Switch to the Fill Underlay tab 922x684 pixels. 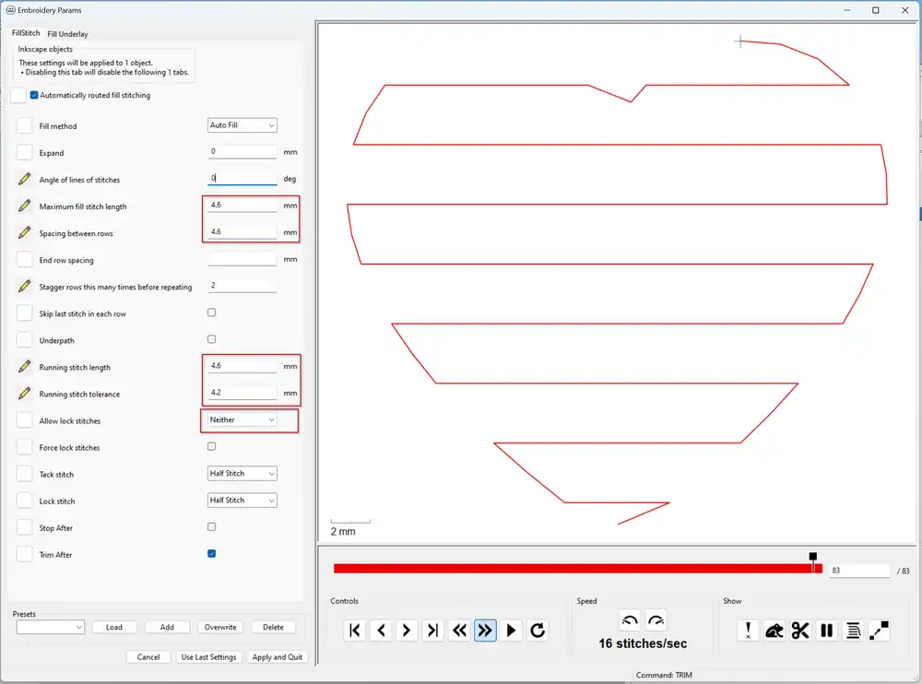tap(67, 34)
